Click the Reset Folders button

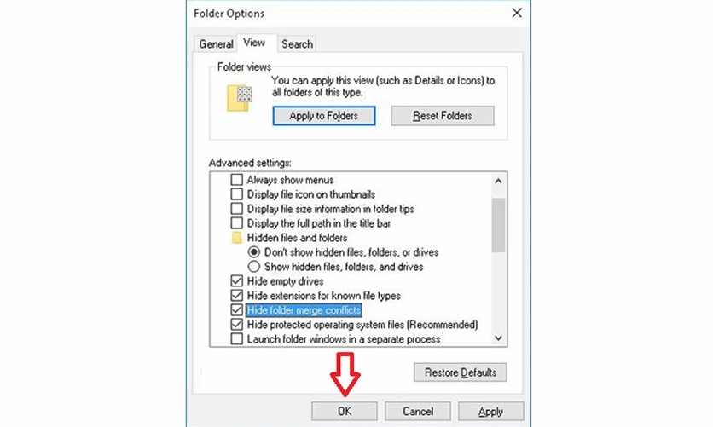click(442, 116)
